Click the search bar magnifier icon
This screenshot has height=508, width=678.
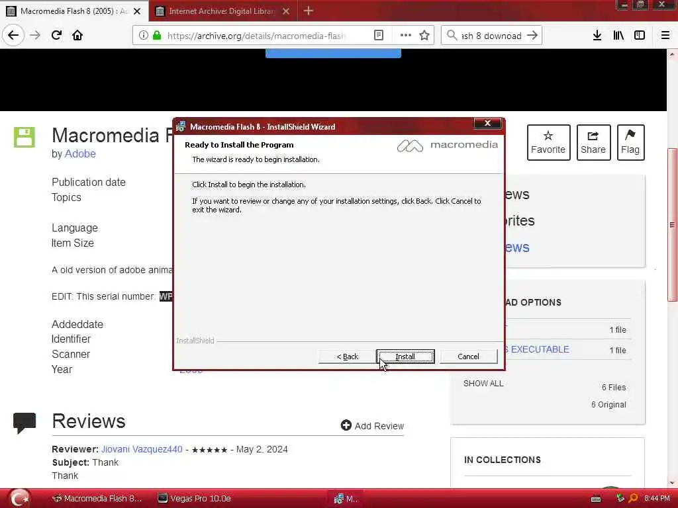pyautogui.click(x=452, y=36)
